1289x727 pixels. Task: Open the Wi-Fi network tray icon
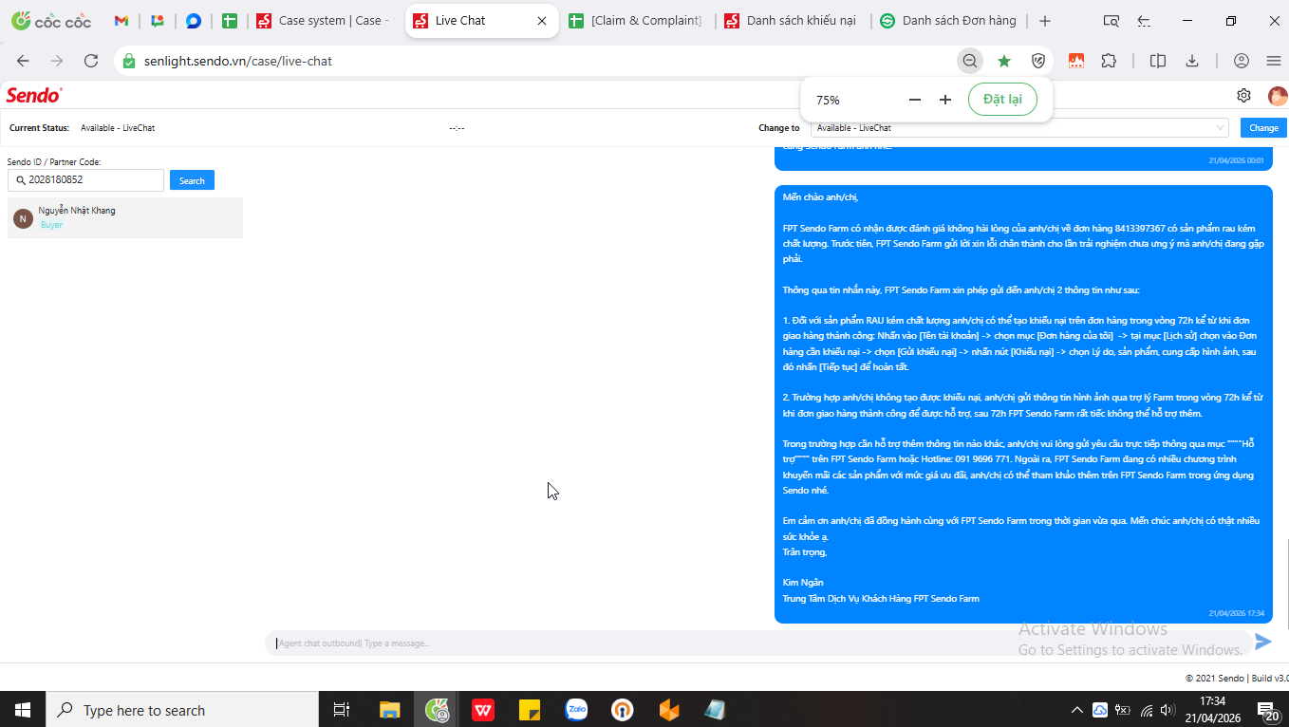(x=1147, y=710)
